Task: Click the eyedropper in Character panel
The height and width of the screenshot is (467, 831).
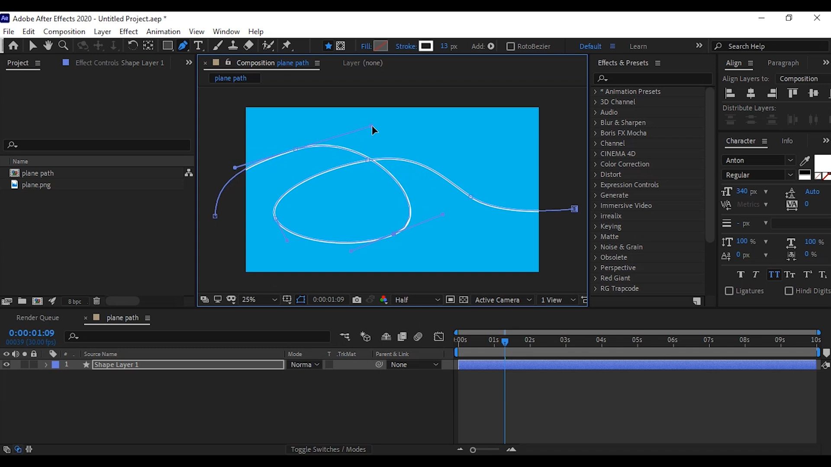Action: (x=805, y=161)
